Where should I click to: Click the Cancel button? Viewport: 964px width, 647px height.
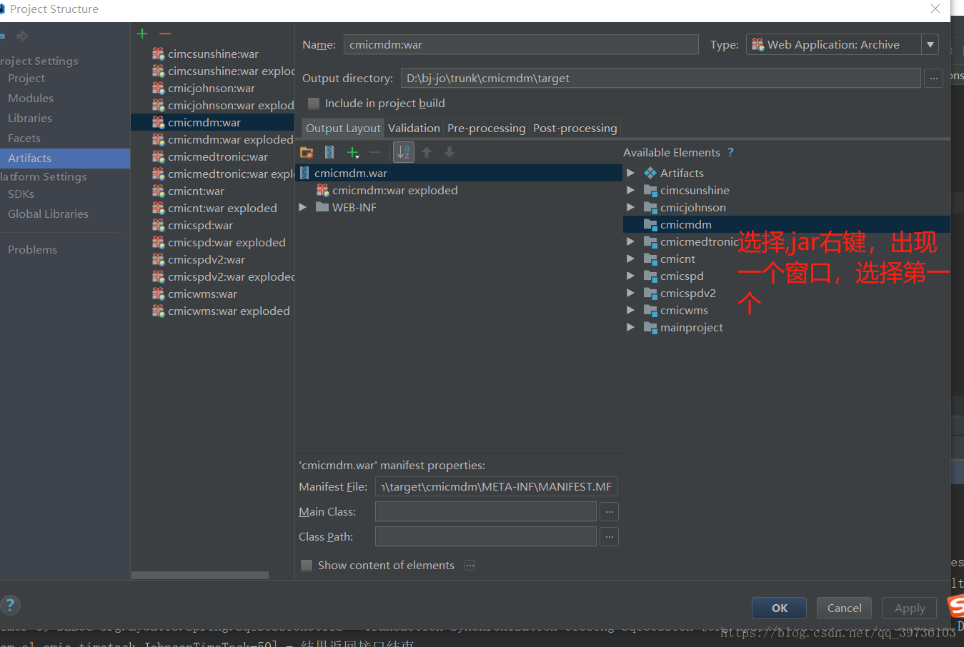point(844,608)
